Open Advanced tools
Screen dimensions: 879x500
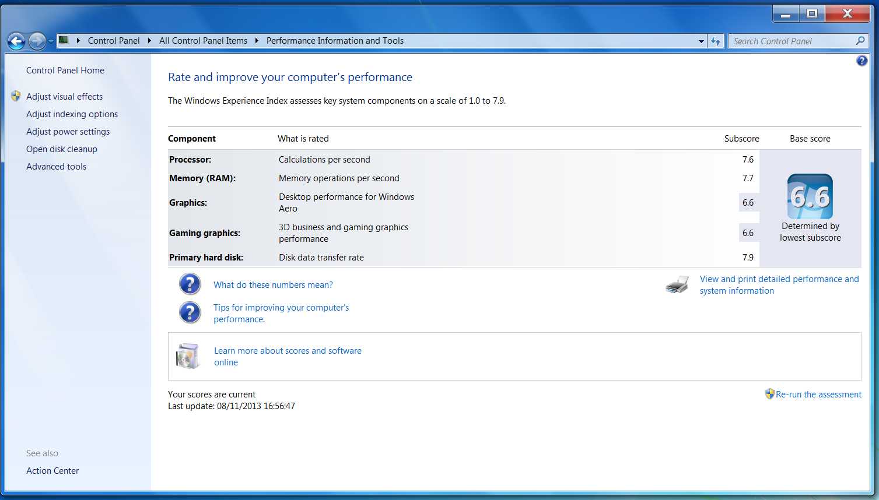pos(56,167)
